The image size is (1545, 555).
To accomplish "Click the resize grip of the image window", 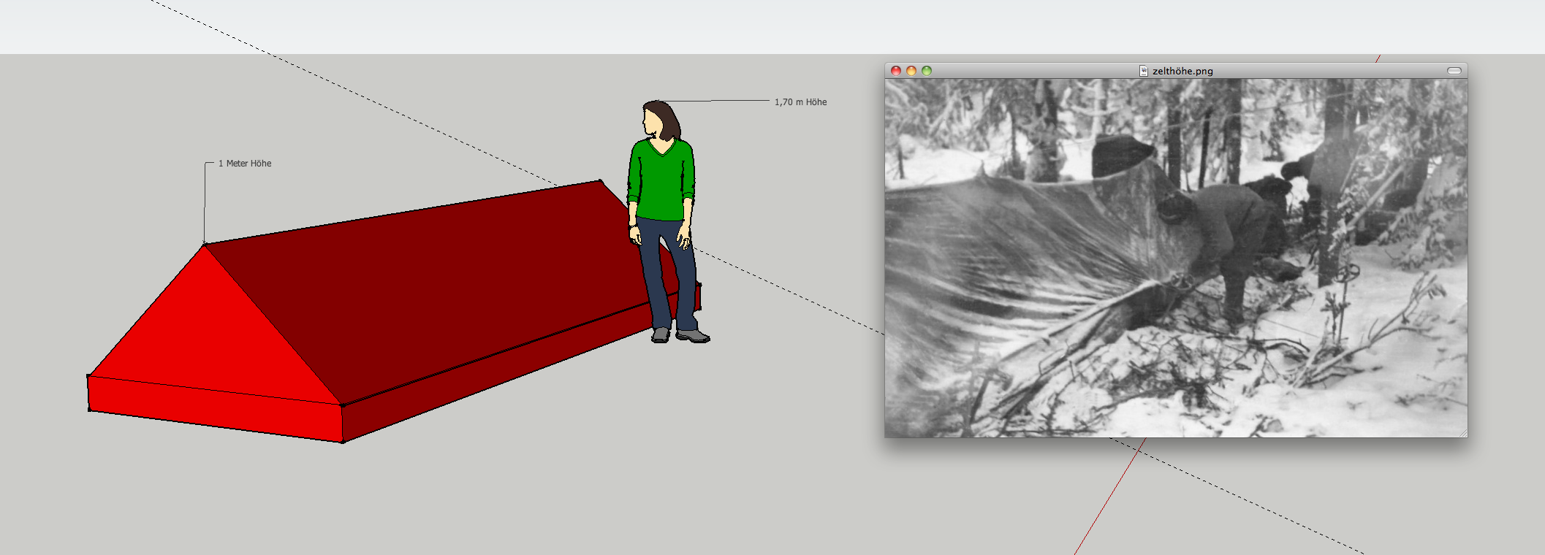I will click(x=1462, y=433).
